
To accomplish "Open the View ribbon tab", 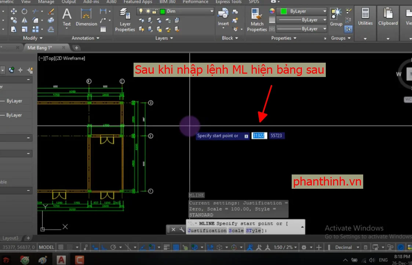I will click(26, 2).
